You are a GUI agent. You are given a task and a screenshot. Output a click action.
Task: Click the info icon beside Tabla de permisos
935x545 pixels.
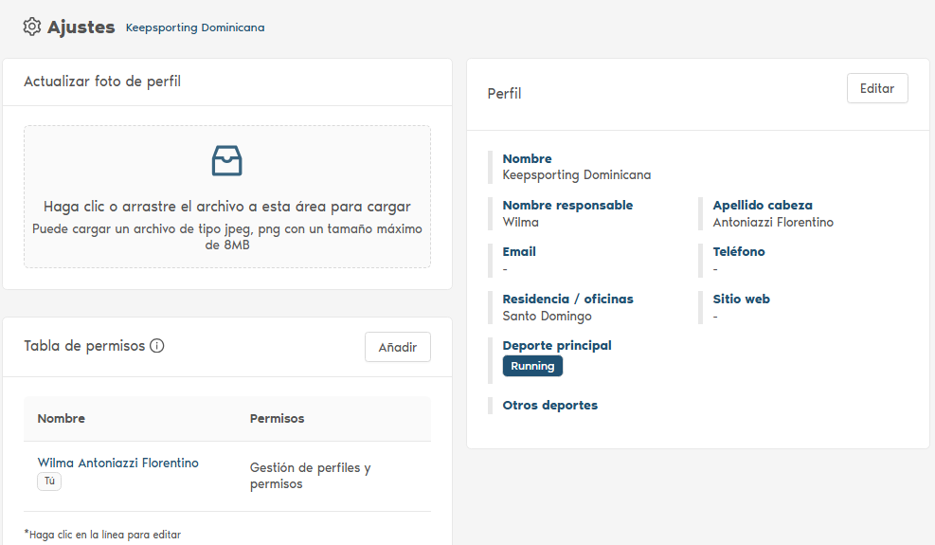click(157, 346)
